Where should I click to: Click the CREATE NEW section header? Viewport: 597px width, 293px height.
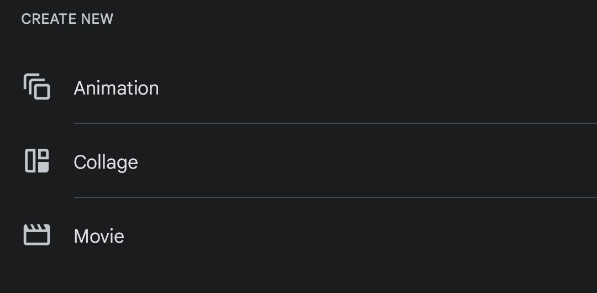click(67, 19)
